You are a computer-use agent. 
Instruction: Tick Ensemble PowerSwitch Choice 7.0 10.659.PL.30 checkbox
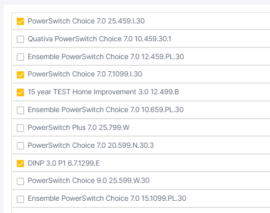[x=20, y=110]
